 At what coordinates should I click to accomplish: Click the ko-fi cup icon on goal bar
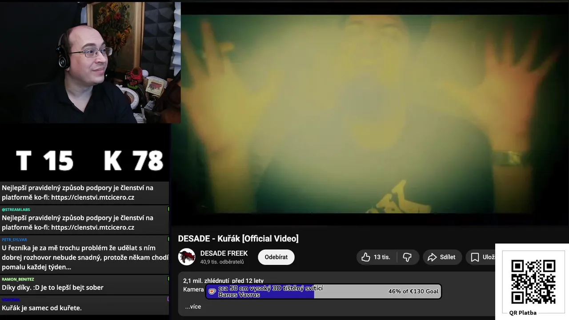click(212, 292)
